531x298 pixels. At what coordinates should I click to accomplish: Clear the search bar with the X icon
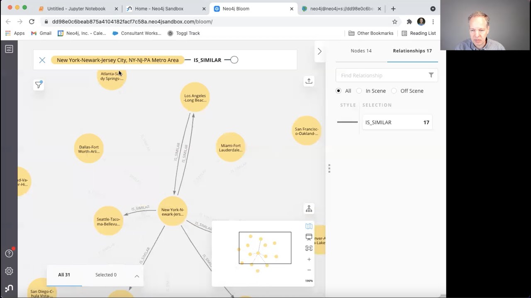pyautogui.click(x=42, y=60)
